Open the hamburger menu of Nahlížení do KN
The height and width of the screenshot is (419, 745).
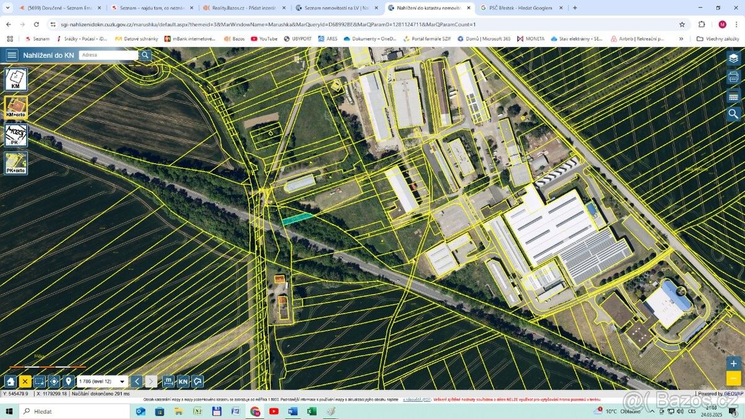(x=12, y=55)
